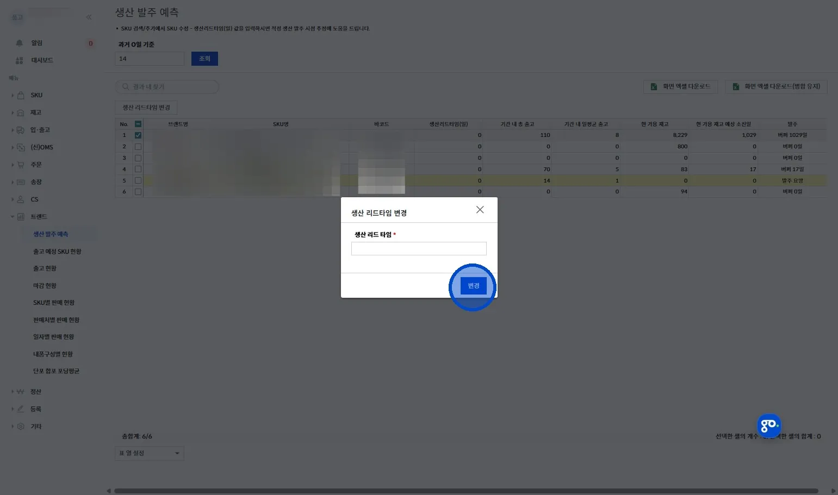Expand the (신)OMS menu arrow
This screenshot has height=495, width=838.
(x=13, y=147)
